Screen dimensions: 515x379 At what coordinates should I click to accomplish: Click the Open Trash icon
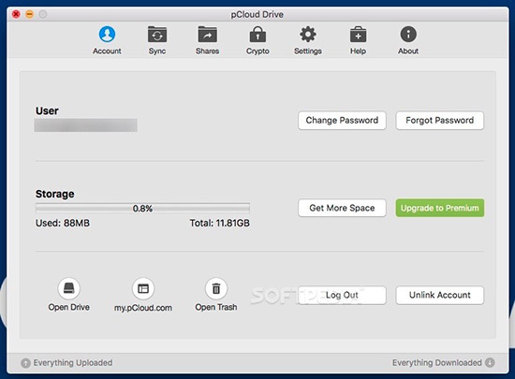[x=216, y=289]
